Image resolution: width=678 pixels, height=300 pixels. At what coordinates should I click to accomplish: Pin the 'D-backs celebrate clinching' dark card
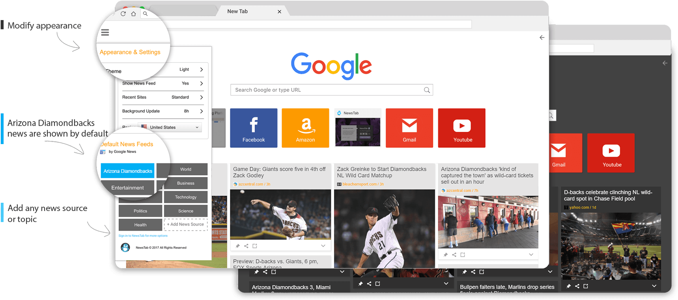tap(568, 286)
